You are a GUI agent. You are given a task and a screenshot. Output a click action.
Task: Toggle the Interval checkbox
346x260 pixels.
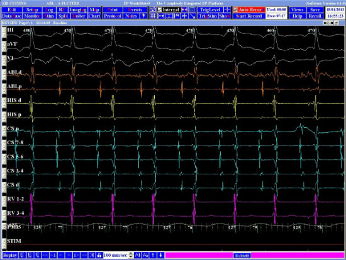[x=160, y=9]
